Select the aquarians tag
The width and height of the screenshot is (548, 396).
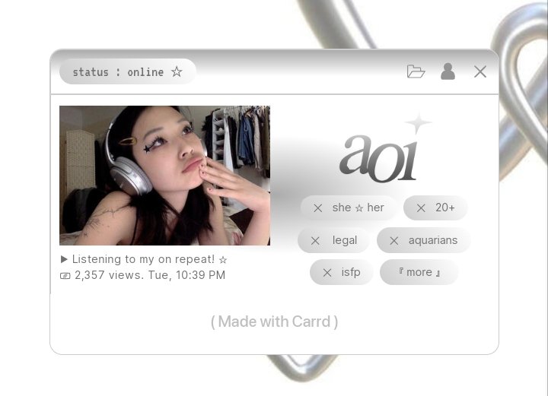click(x=424, y=240)
